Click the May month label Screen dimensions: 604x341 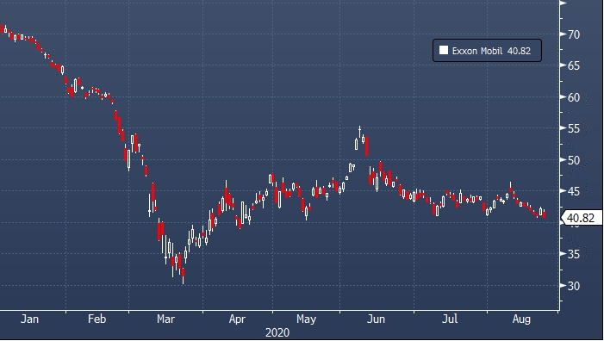click(306, 319)
